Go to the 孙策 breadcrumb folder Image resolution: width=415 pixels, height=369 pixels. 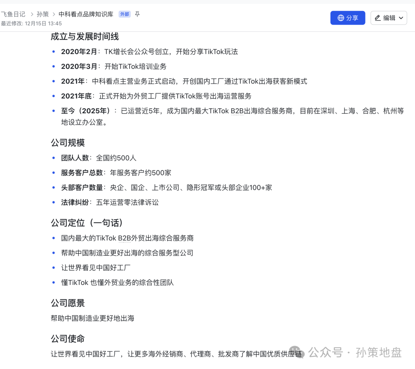[43, 14]
